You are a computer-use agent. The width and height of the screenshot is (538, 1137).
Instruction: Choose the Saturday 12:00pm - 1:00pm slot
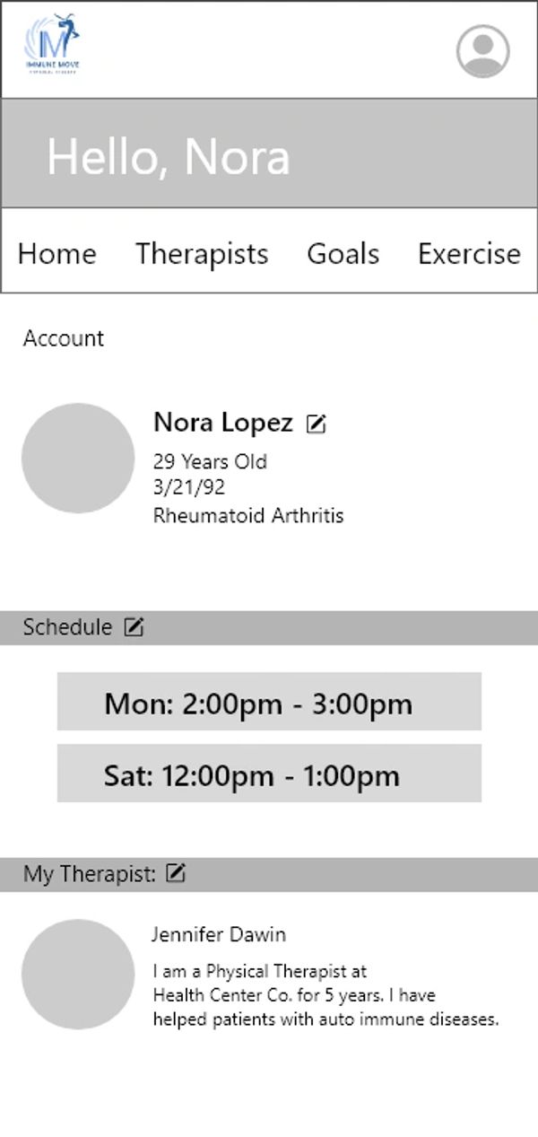tap(269, 774)
